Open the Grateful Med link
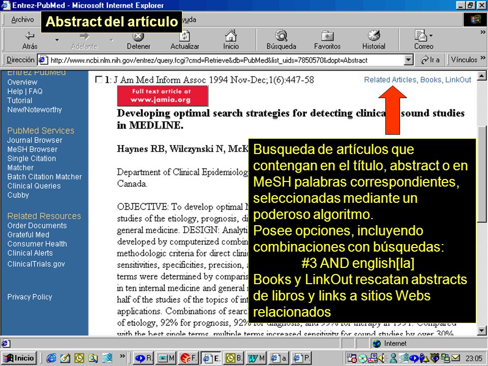The width and height of the screenshot is (488, 366). pos(28,235)
